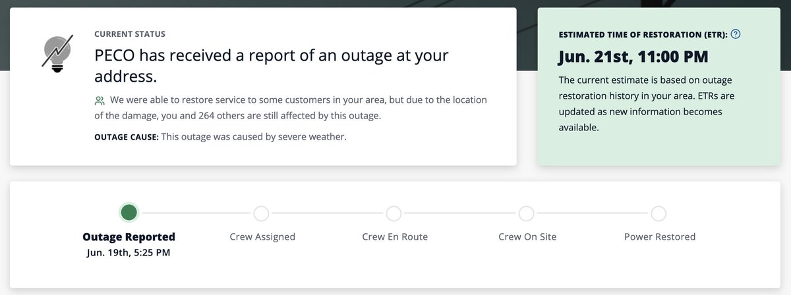Click the 'Jun. 19th, 5:25 PM' reported timestamp

129,252
